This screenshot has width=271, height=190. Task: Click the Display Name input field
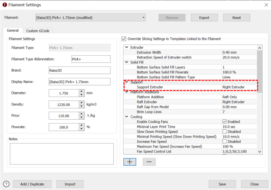tap(80, 82)
